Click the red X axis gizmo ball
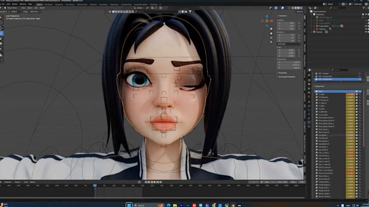The image size is (369, 207). [271, 21]
